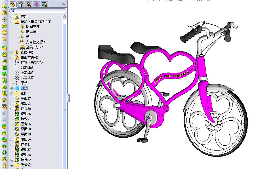Select 圓角96 fillet feature
The image size is (258, 169).
click(26, 124)
